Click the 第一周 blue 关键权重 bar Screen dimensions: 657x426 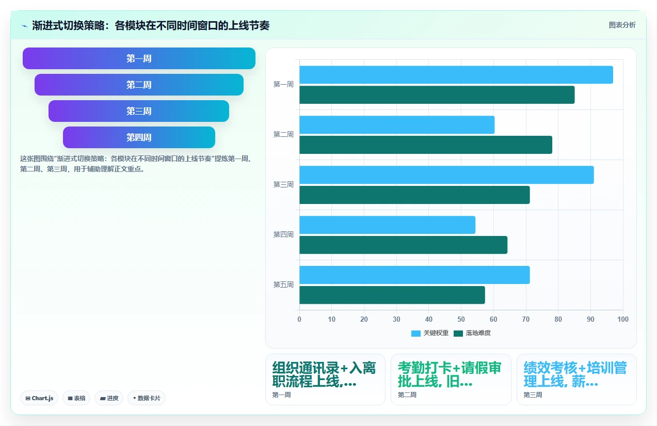click(456, 75)
